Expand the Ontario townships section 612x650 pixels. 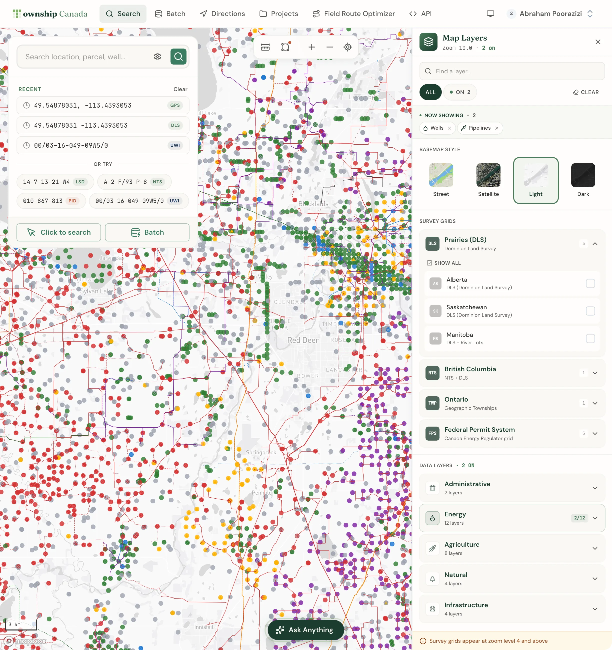[x=595, y=404]
